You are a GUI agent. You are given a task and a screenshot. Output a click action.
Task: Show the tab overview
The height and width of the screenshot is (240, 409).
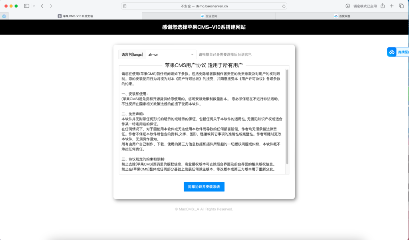click(401, 6)
